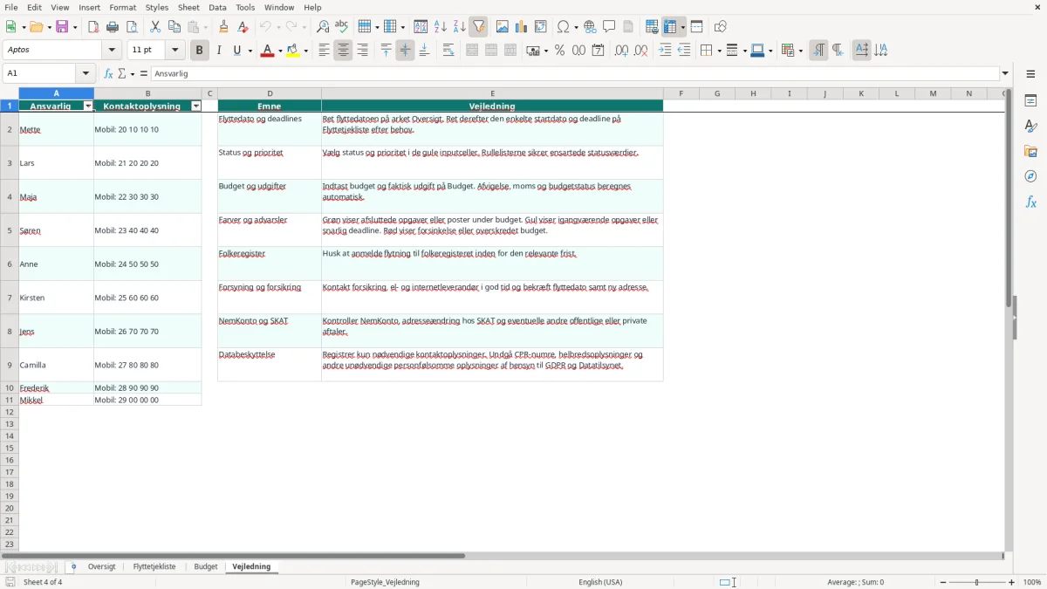Open the Font Name dropdown
Viewport: 1047px width, 589px height.
pyautogui.click(x=112, y=51)
